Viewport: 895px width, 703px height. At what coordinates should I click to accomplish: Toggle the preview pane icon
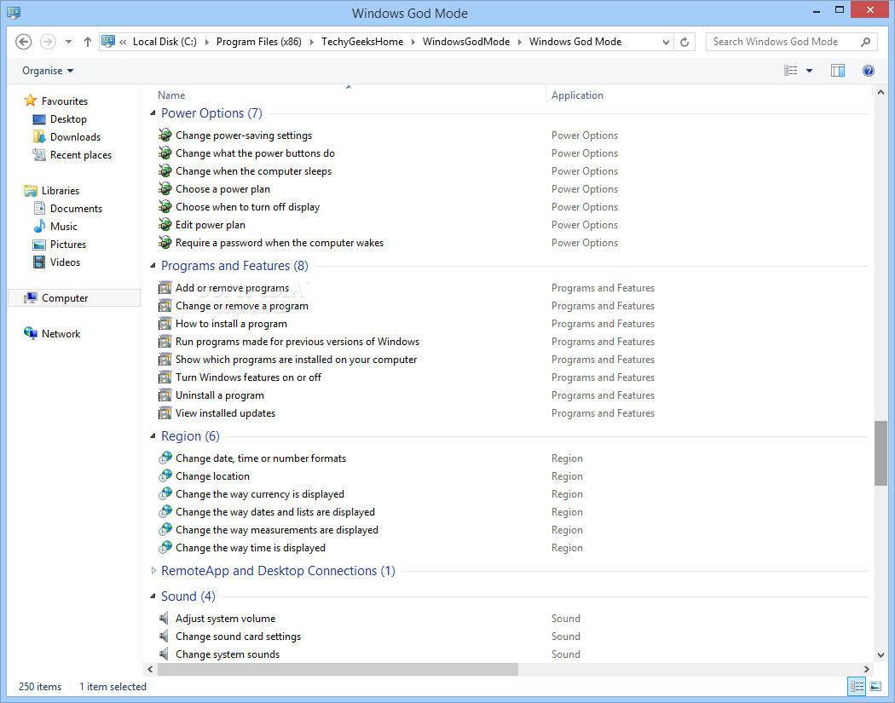(x=837, y=71)
